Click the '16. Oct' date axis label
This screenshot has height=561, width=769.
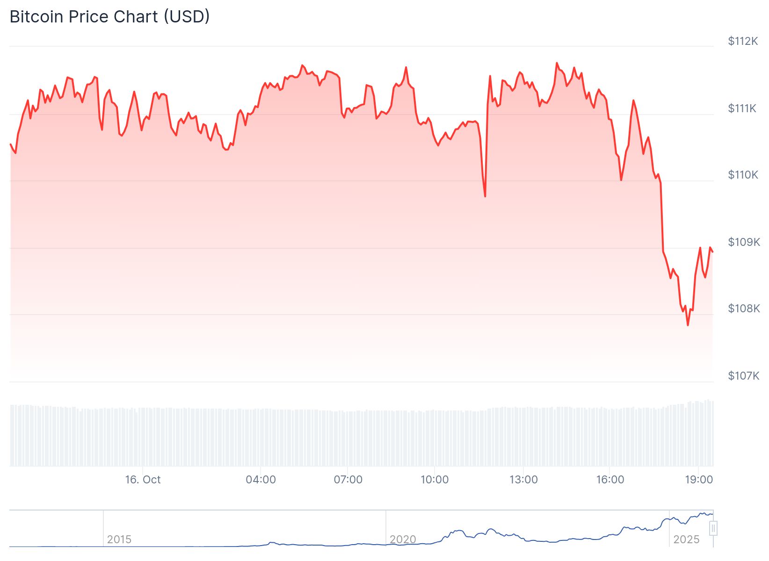click(x=143, y=480)
